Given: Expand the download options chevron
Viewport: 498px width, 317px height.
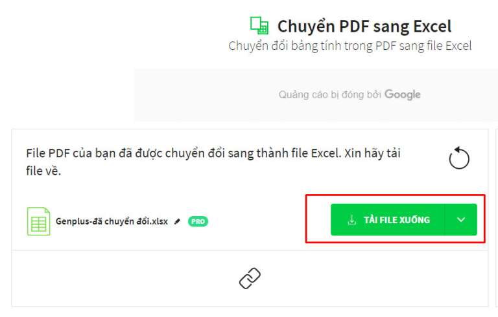Looking at the screenshot, I should tap(461, 220).
